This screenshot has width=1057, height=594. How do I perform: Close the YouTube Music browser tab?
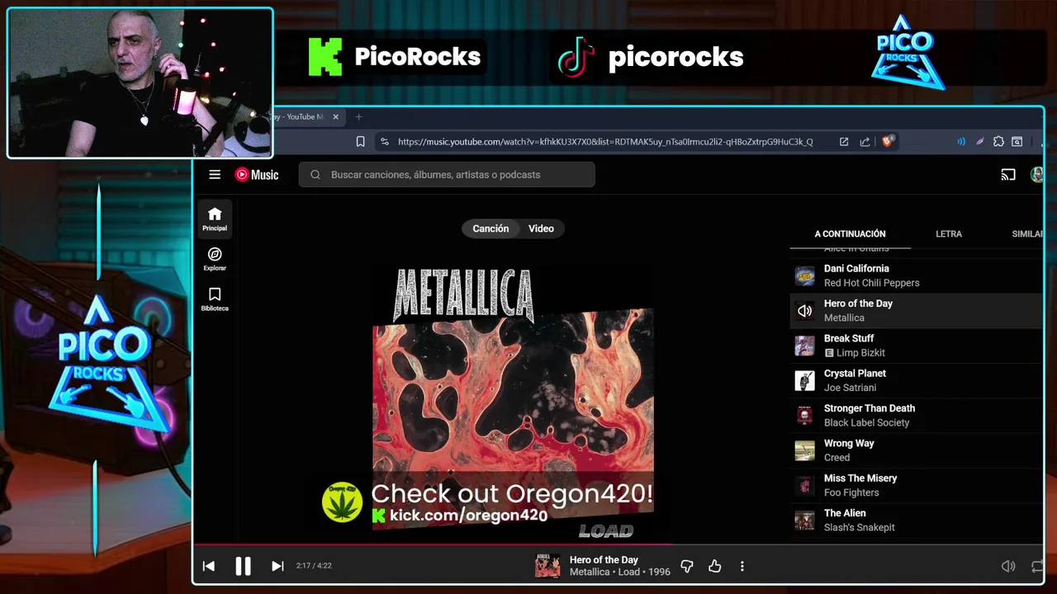point(335,117)
